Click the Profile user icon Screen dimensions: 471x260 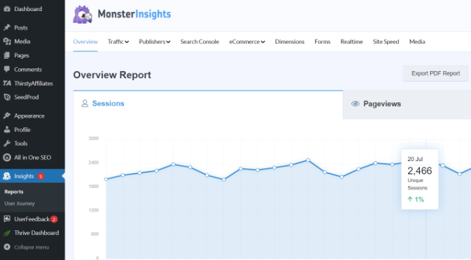[x=7, y=129]
